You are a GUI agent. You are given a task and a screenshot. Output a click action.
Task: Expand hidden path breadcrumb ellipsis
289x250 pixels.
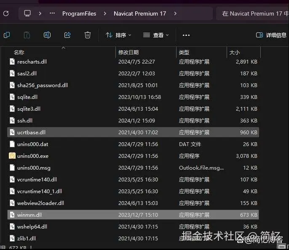[52, 13]
